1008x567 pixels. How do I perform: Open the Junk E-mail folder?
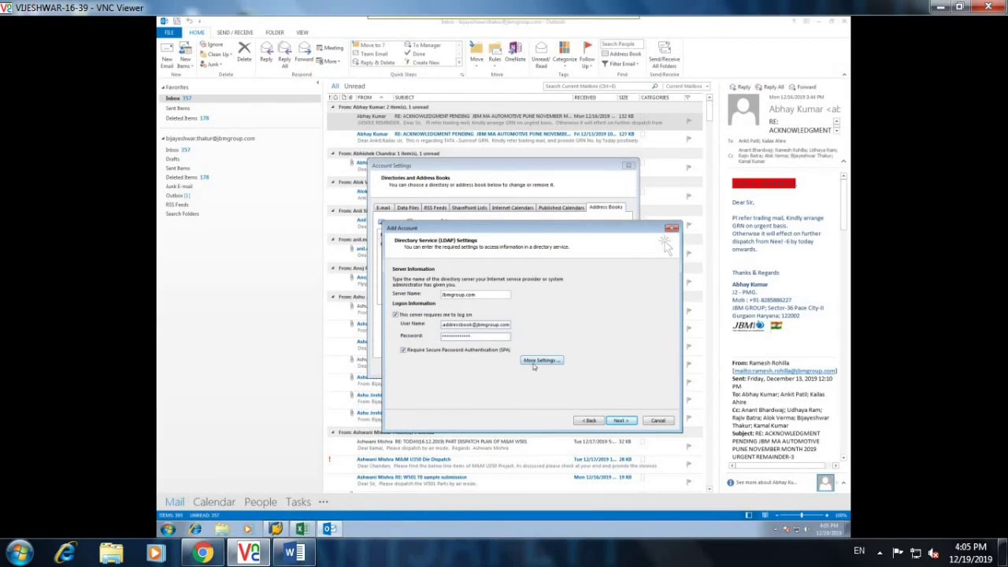(x=179, y=187)
